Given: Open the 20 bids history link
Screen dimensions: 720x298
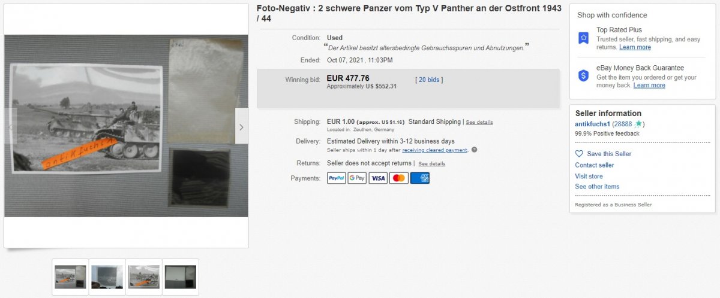Looking at the screenshot, I should 429,80.
